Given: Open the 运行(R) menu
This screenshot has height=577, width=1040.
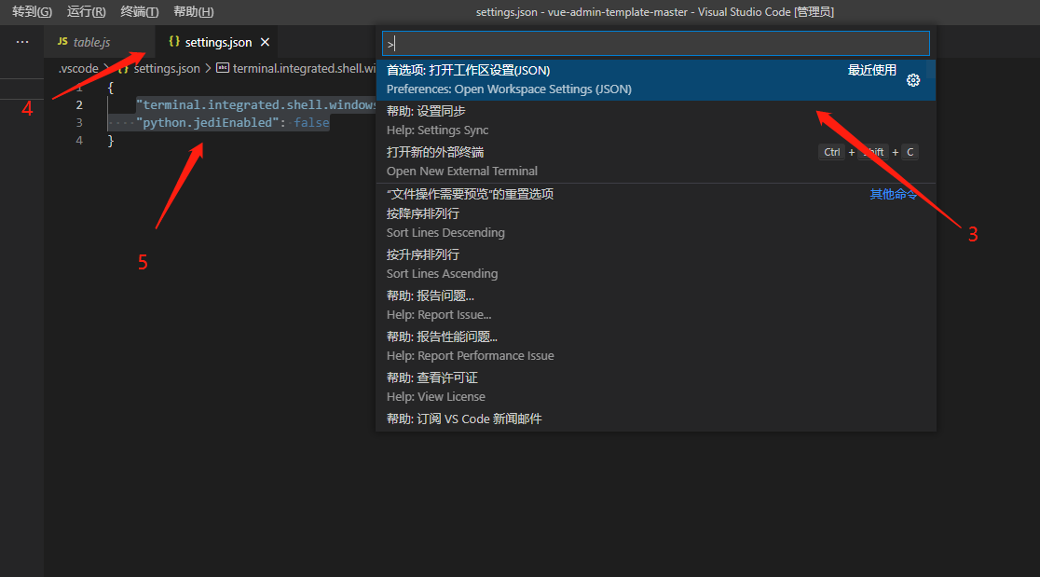Looking at the screenshot, I should tap(87, 12).
